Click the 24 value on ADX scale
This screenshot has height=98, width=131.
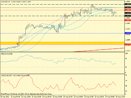click(126, 91)
